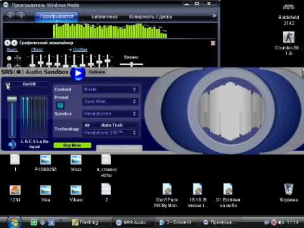The height and width of the screenshot is (228, 304).
Task: Open the Content dropdown showing Movie
Action: click(110, 89)
